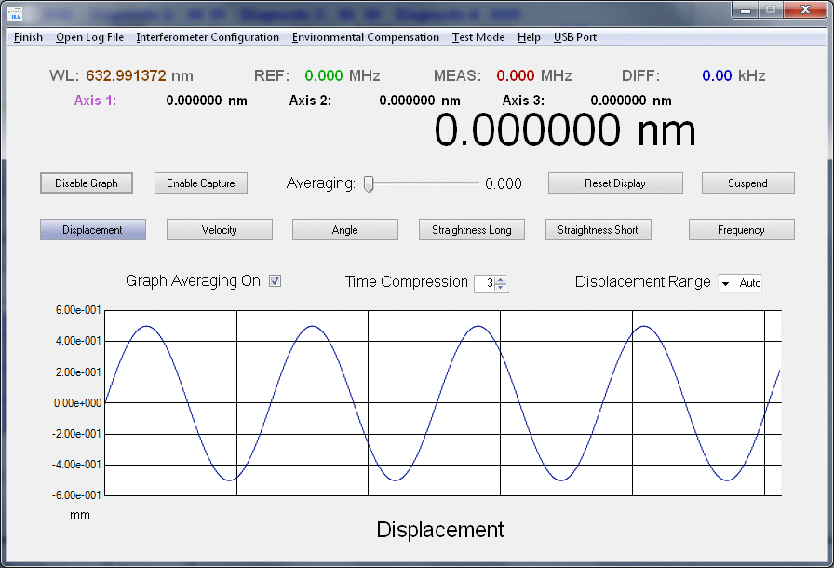Click the Reset Display button
The image size is (834, 568).
pos(615,183)
